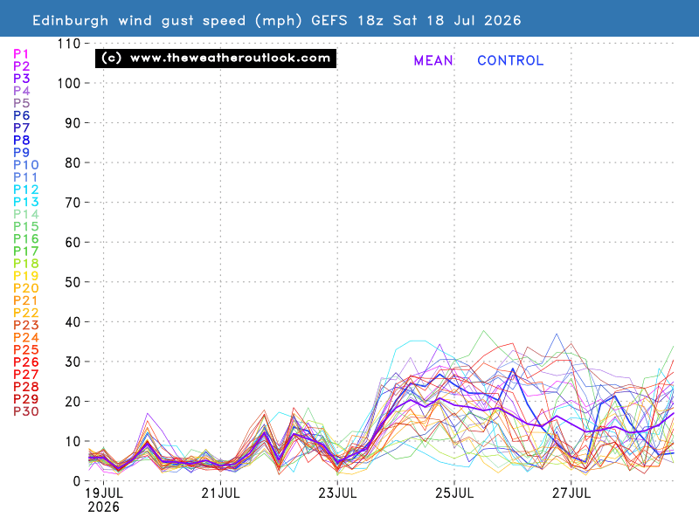The height and width of the screenshot is (524, 699).
Task: Click the 30 y-axis value
Action: [x=73, y=362]
